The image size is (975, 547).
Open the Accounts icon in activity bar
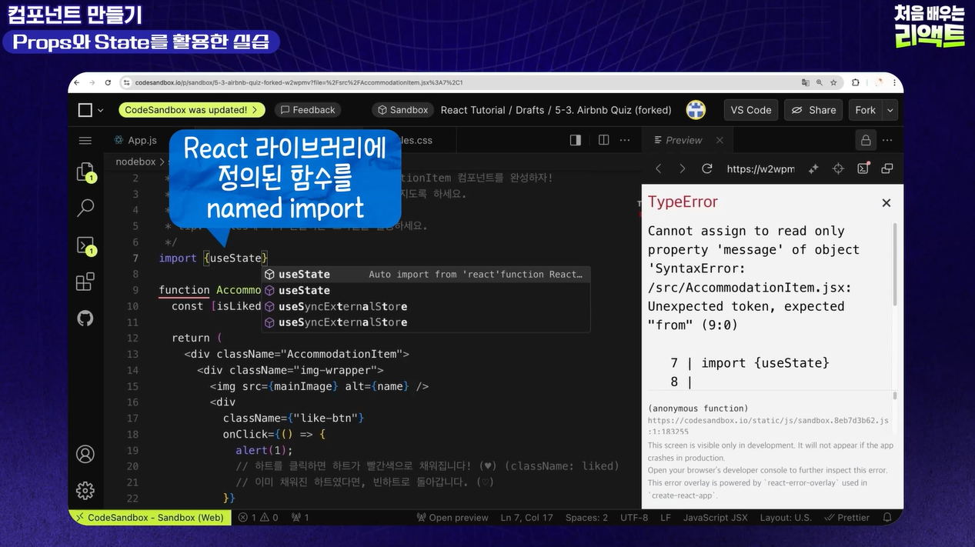tap(85, 454)
